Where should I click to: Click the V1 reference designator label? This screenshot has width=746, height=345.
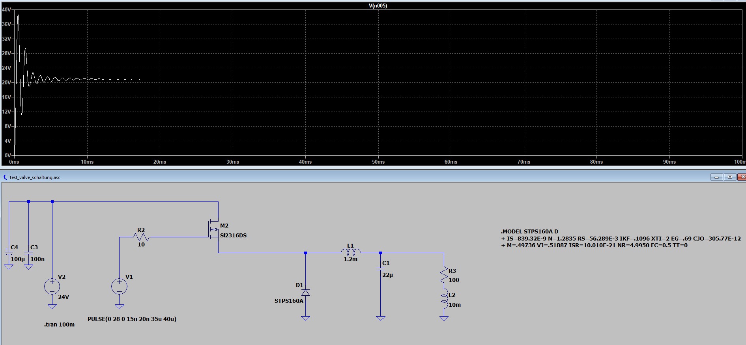tap(129, 277)
